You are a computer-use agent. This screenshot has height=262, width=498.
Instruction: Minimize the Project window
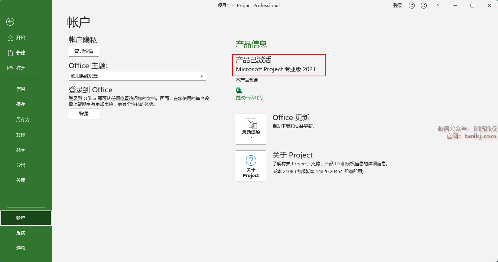[x=455, y=6]
